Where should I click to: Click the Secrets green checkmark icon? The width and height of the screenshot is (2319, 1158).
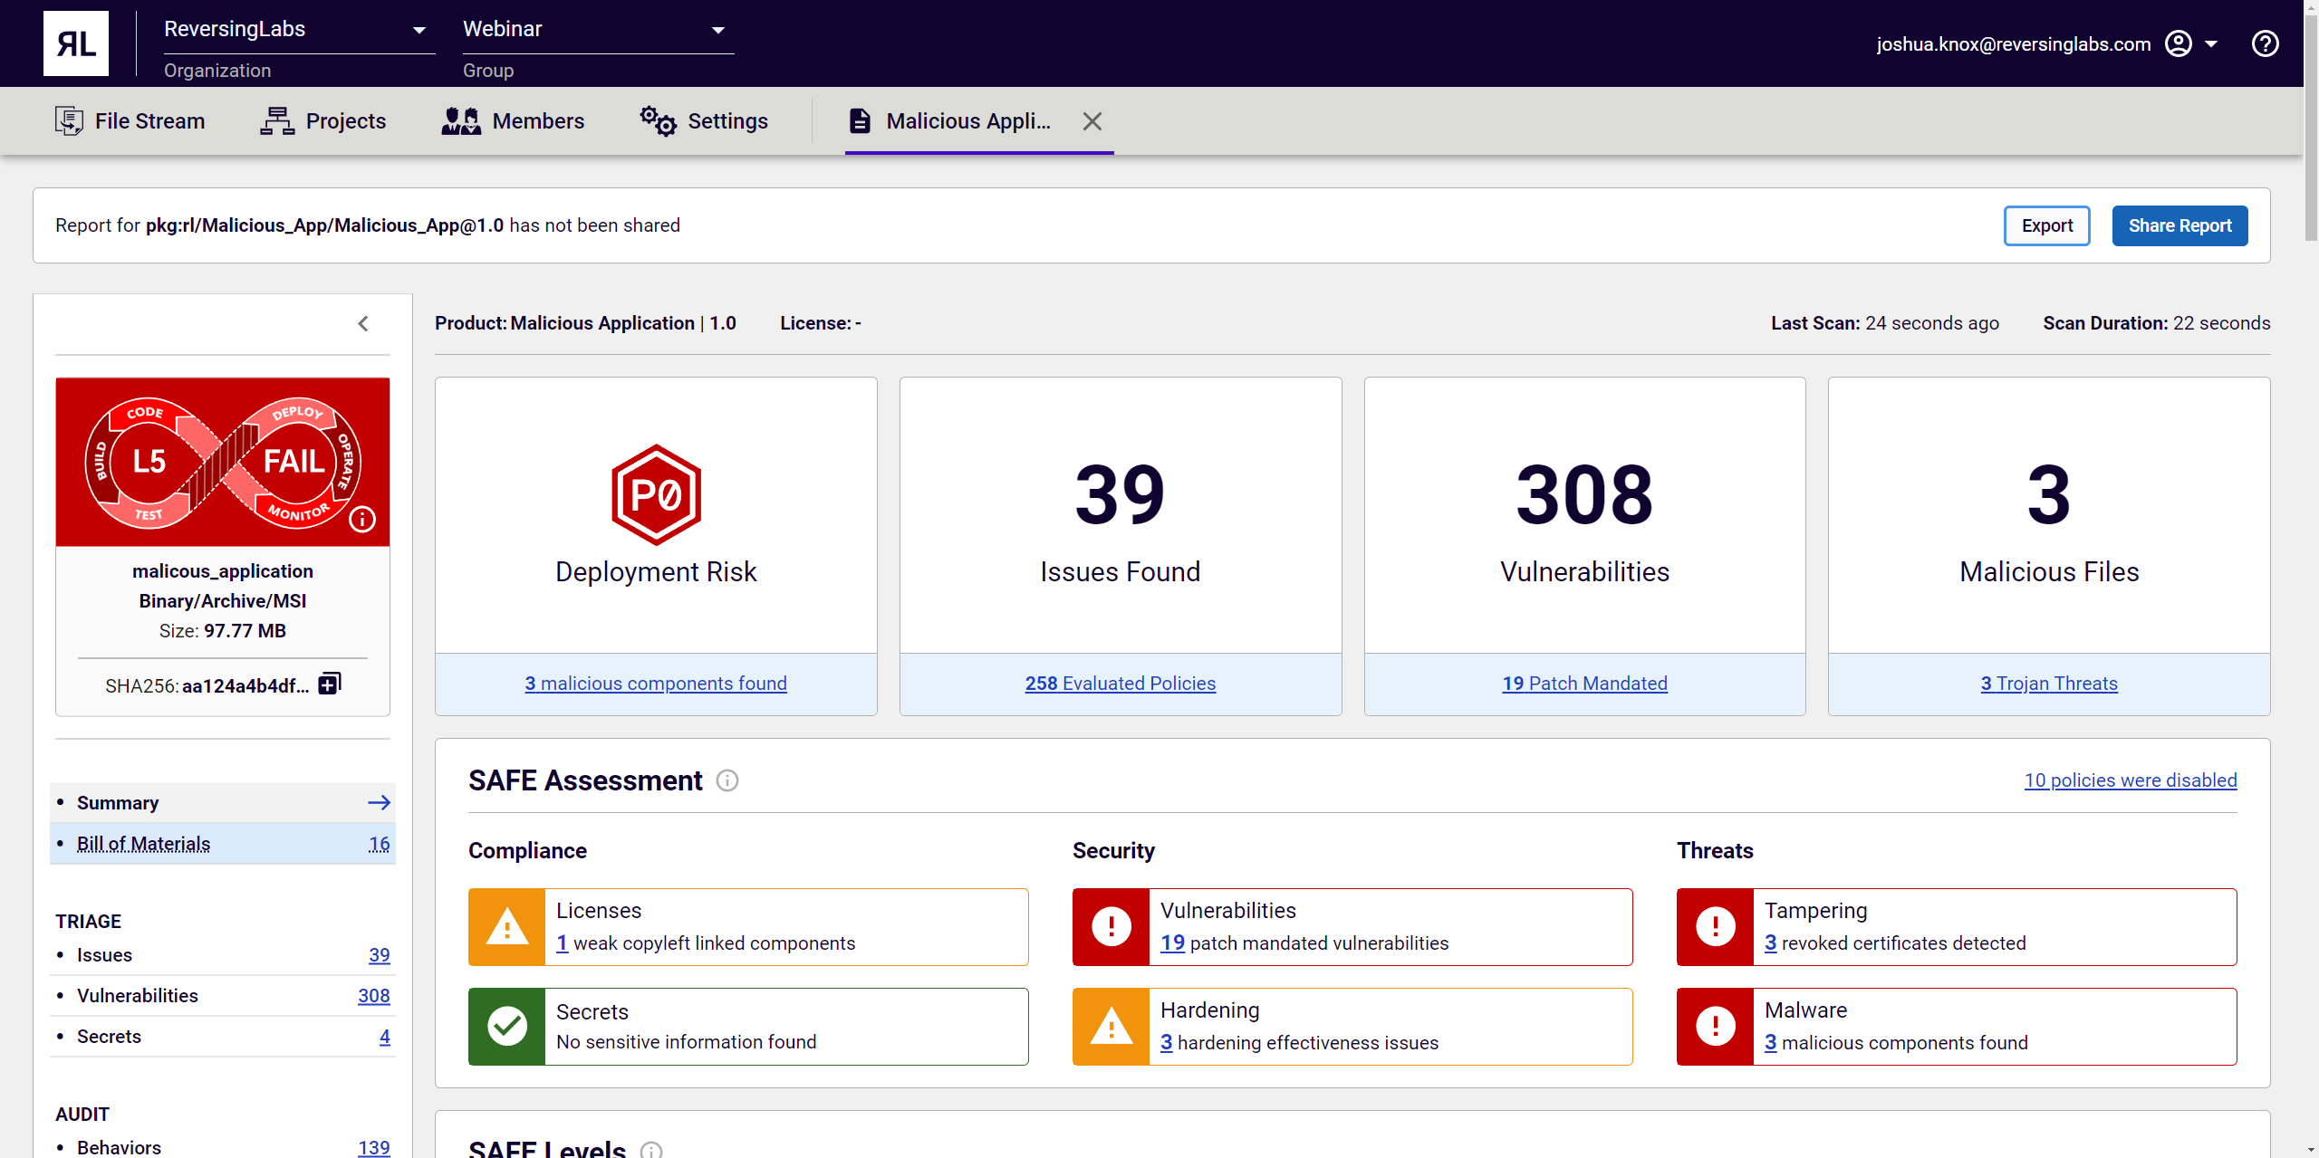click(x=507, y=1026)
